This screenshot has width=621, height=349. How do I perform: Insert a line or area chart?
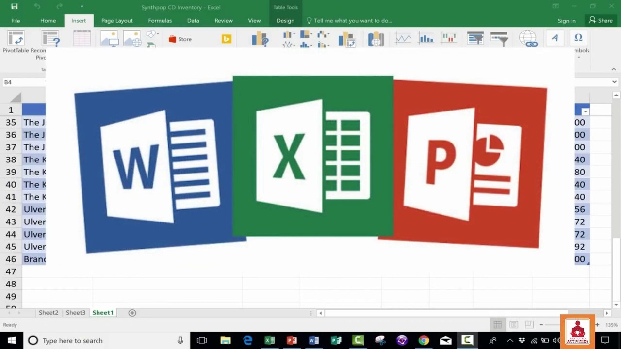289,44
